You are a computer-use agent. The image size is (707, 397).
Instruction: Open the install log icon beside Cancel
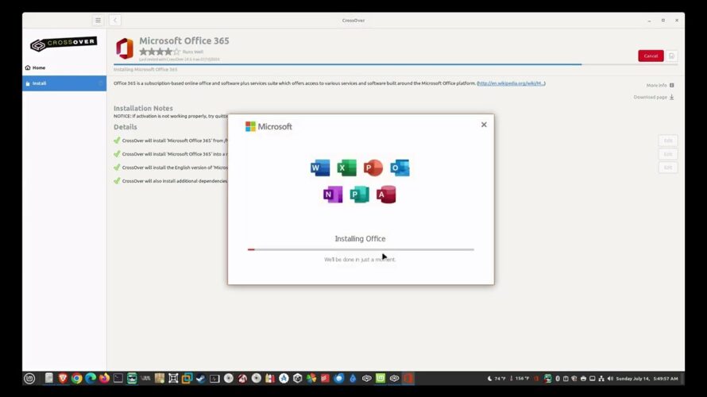671,56
